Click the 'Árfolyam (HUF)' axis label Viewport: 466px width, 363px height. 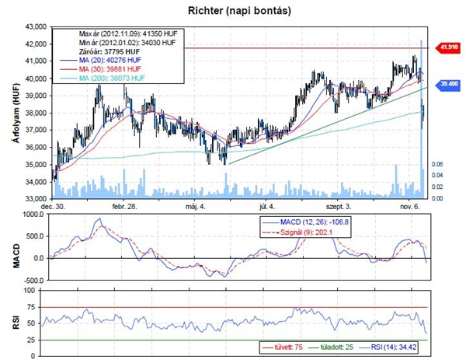pos(16,113)
